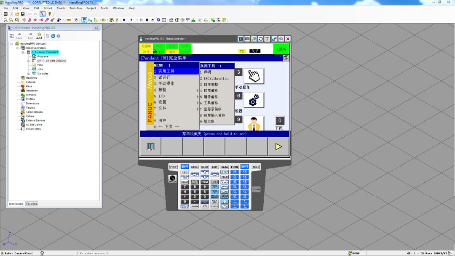
Task: Click the zoom-in magnifier toolbar icon
Action: (5, 20)
